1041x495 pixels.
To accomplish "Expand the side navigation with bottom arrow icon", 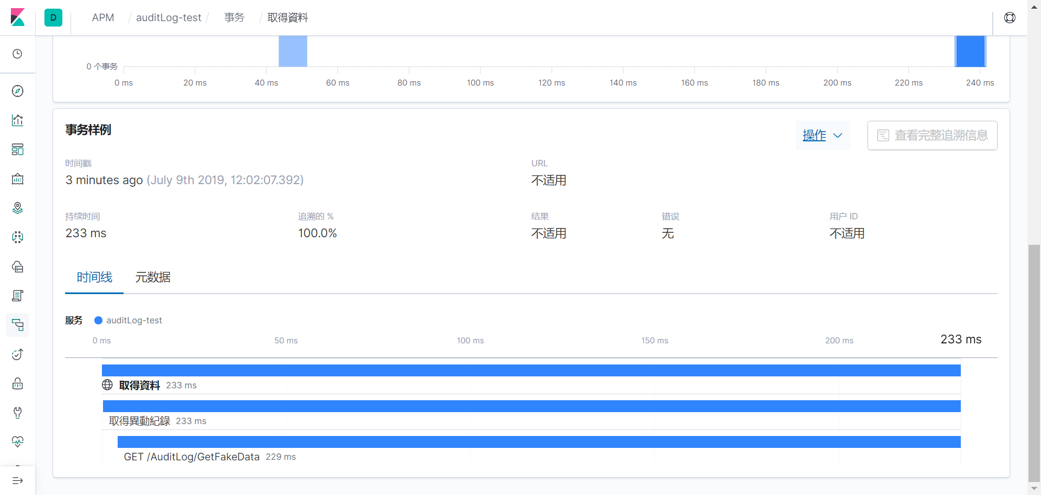I will tap(17, 480).
